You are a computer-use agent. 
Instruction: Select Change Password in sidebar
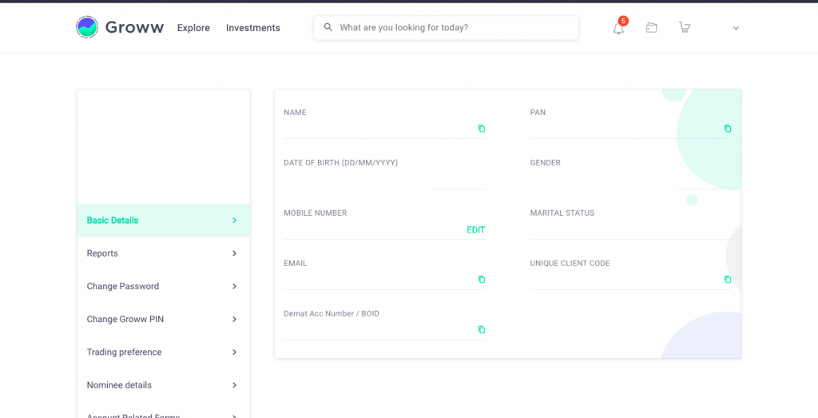(163, 286)
